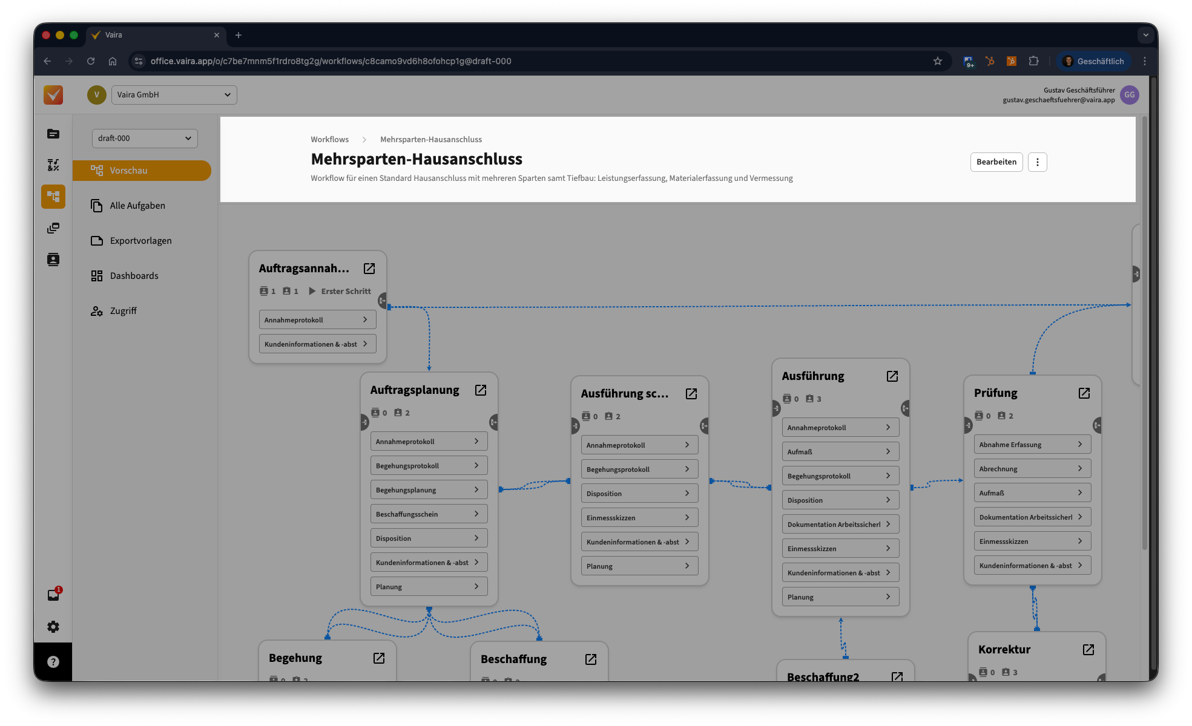Click Workflows breadcrumb link
This screenshot has height=726, width=1192.
point(329,140)
